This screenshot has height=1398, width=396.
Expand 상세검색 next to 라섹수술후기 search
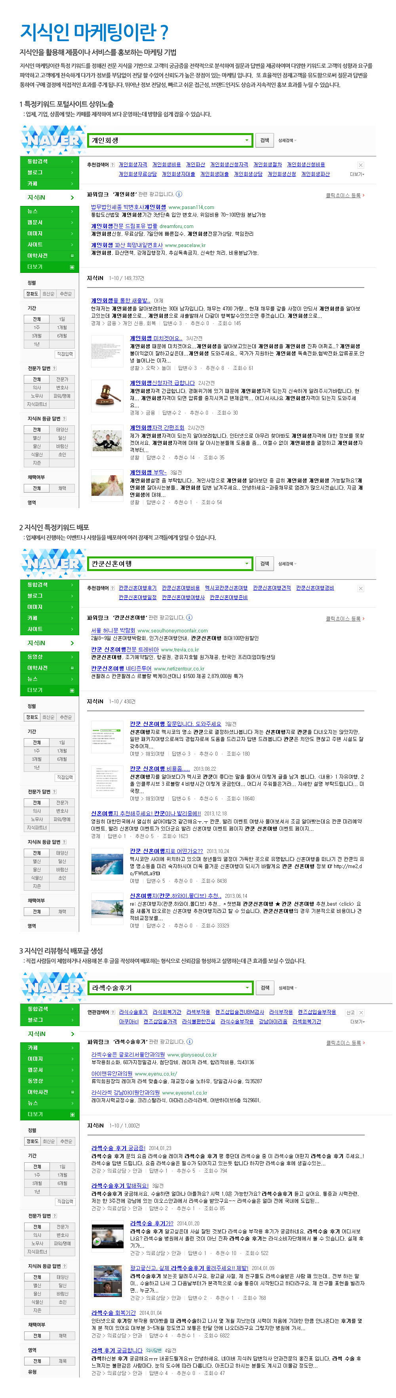coord(287,988)
